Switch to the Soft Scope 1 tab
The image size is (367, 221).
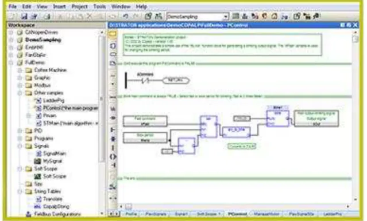point(208,214)
